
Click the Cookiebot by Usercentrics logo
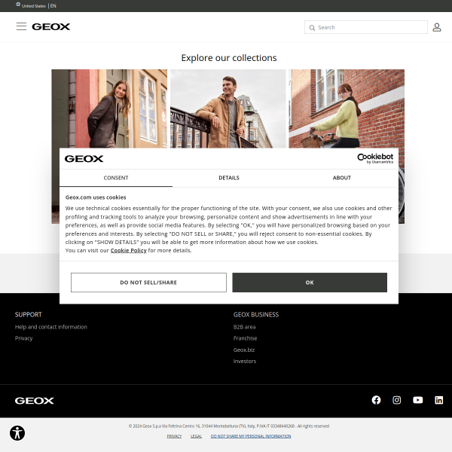point(375,158)
